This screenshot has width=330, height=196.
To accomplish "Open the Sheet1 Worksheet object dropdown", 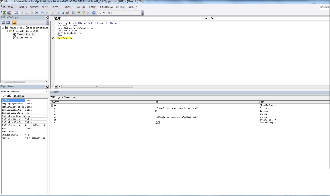I will [47, 92].
